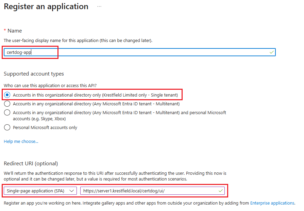The image size is (304, 211).
Task: Select Accounts in this organizational directory only
Action: [7, 95]
